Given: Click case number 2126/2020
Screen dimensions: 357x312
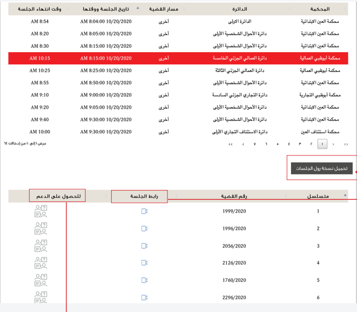Looking at the screenshot, I should tap(234, 263).
